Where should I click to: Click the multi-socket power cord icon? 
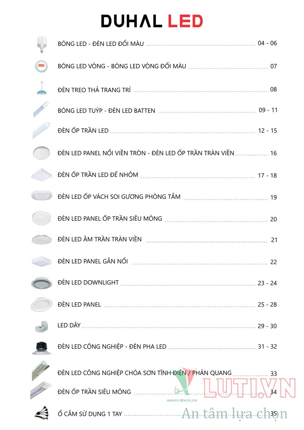tap(42, 413)
